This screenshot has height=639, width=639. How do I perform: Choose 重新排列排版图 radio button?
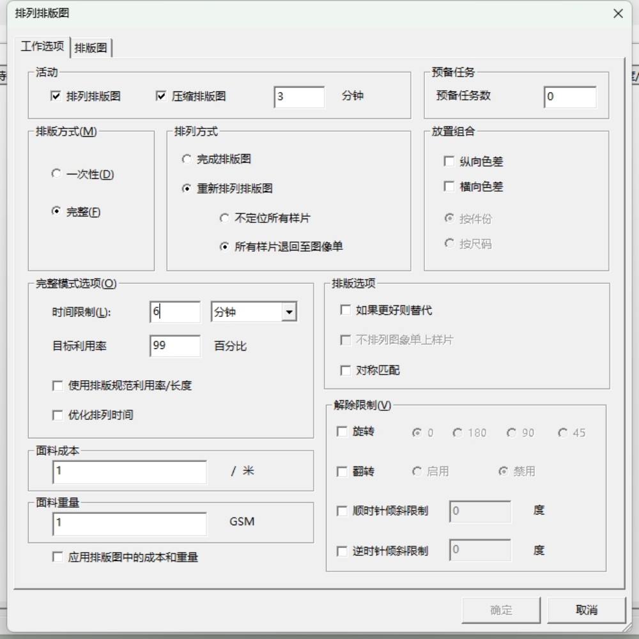(186, 189)
